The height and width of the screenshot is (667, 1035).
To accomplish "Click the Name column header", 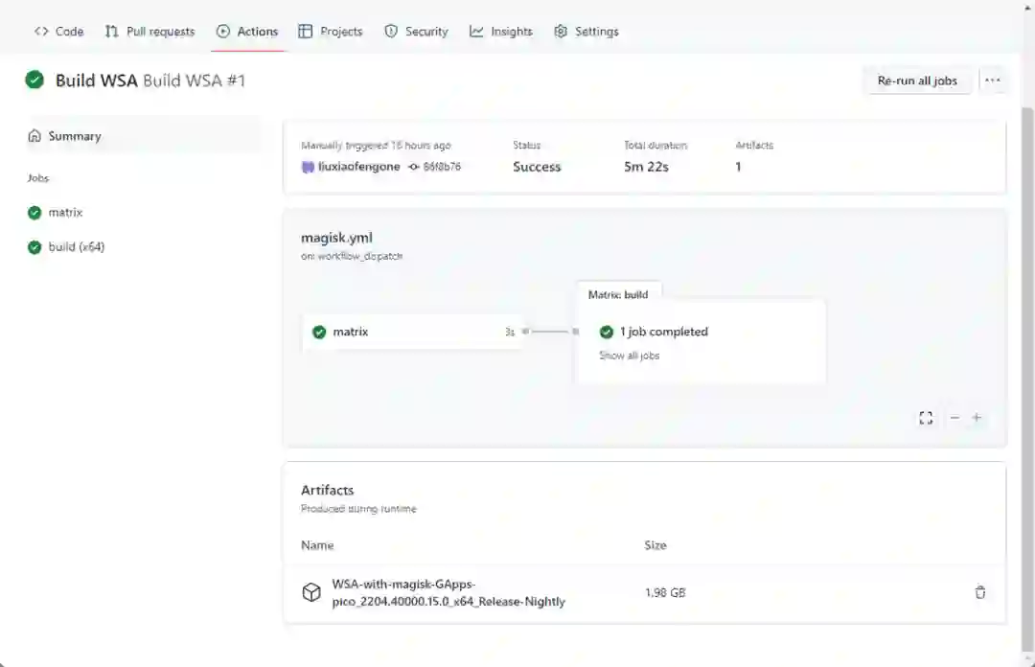I will [317, 545].
